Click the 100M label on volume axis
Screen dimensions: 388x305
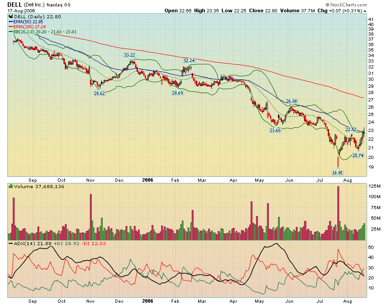tap(374, 197)
